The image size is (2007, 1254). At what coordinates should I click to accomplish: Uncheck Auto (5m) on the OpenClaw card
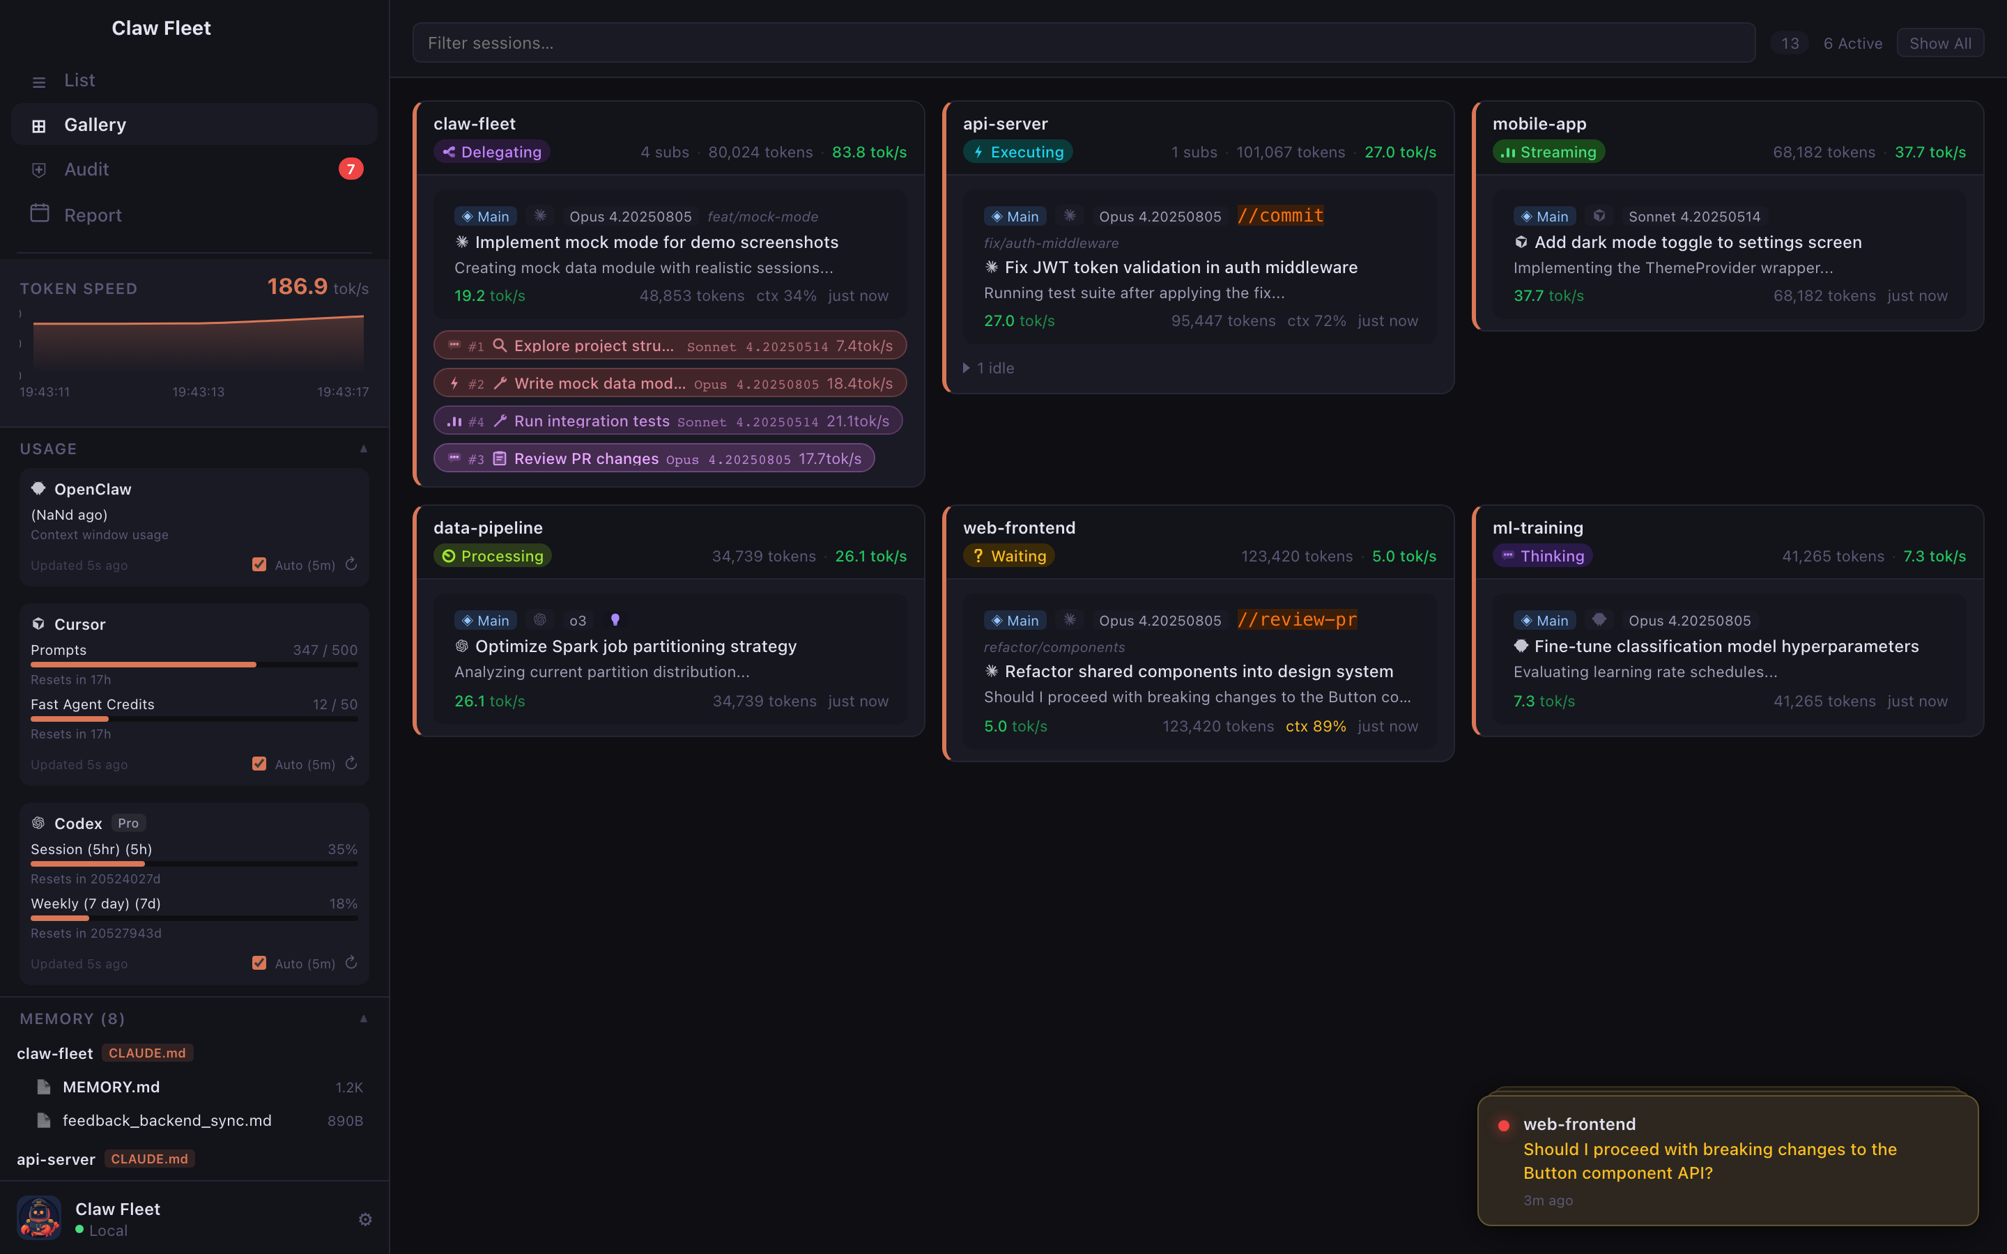pos(259,565)
